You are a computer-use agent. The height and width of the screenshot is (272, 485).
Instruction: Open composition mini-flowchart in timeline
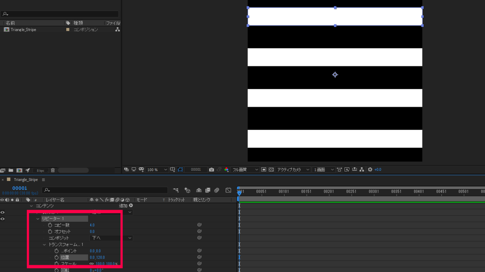click(176, 190)
